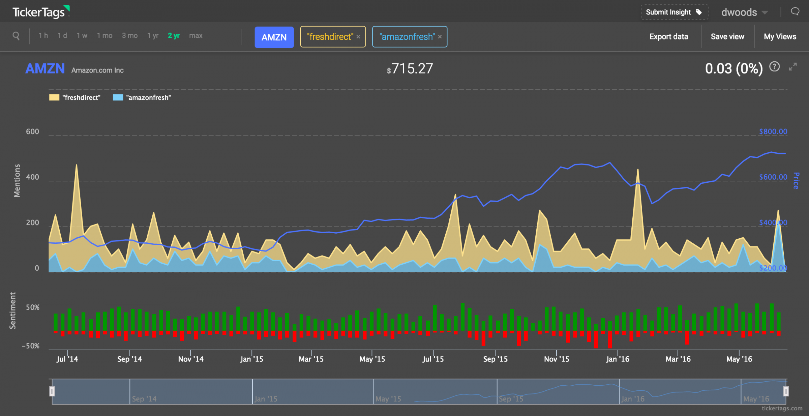Click the Mentions axis title
The image size is (809, 416).
pyautogui.click(x=17, y=181)
